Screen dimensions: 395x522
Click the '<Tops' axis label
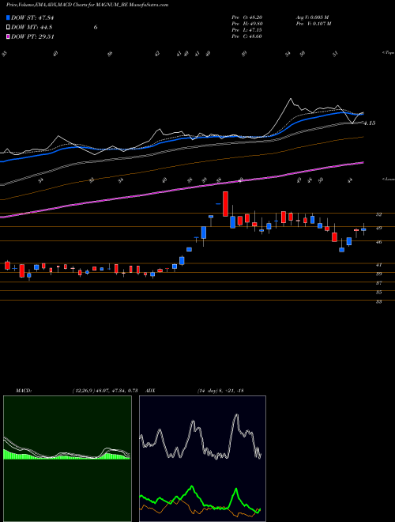pyautogui.click(x=388, y=53)
